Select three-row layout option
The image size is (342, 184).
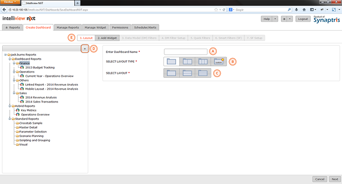[203, 73]
